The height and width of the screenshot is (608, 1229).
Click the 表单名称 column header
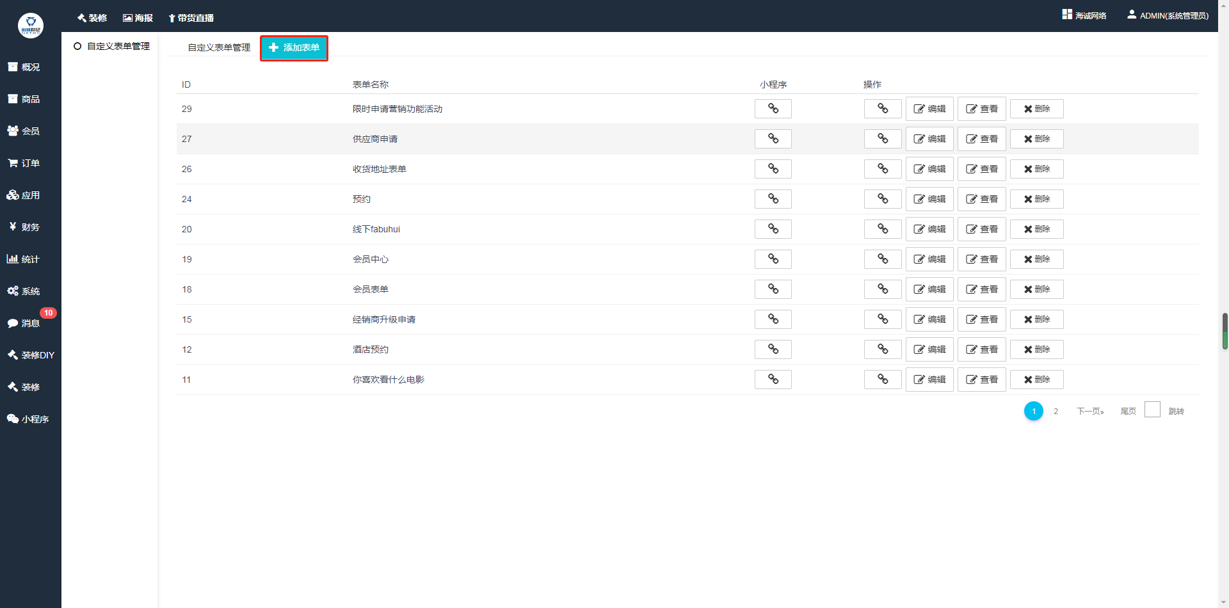pos(371,84)
